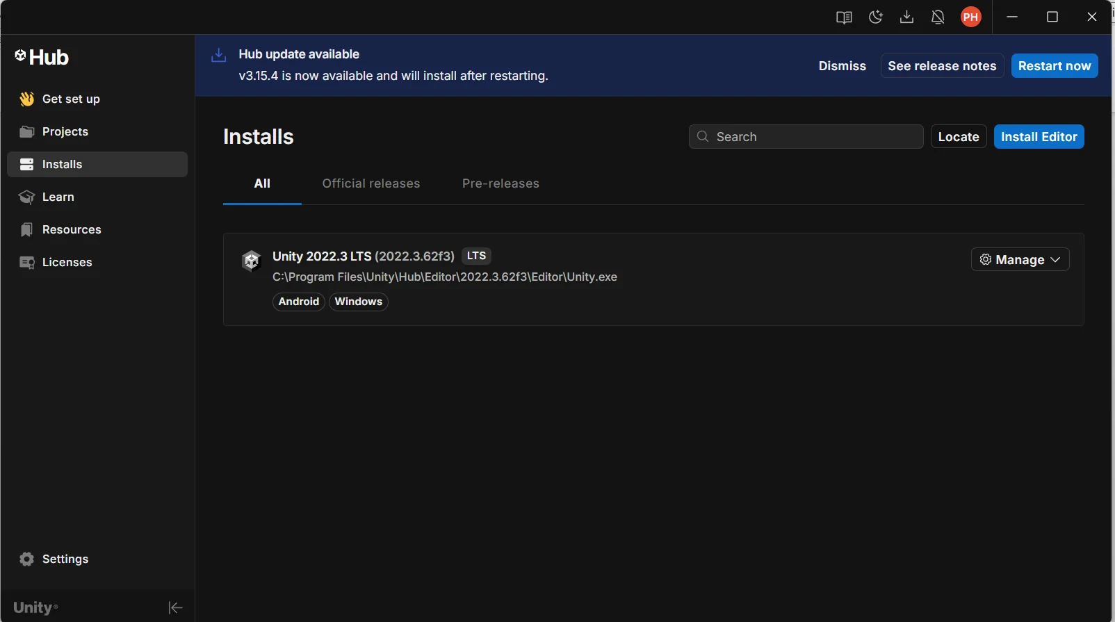Focus the Search installs field
1115x622 pixels.
(x=806, y=137)
